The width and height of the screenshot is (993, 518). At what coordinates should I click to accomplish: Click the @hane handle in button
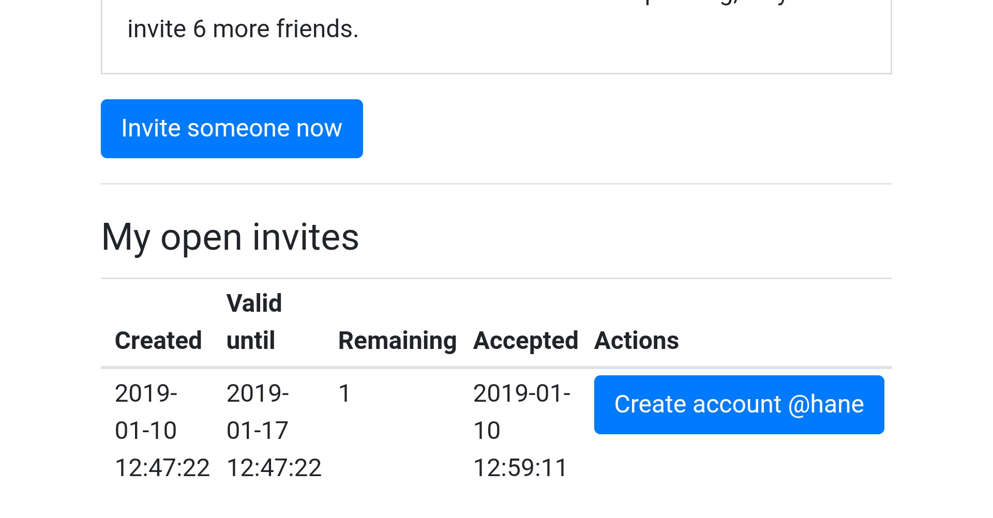pyautogui.click(x=826, y=404)
